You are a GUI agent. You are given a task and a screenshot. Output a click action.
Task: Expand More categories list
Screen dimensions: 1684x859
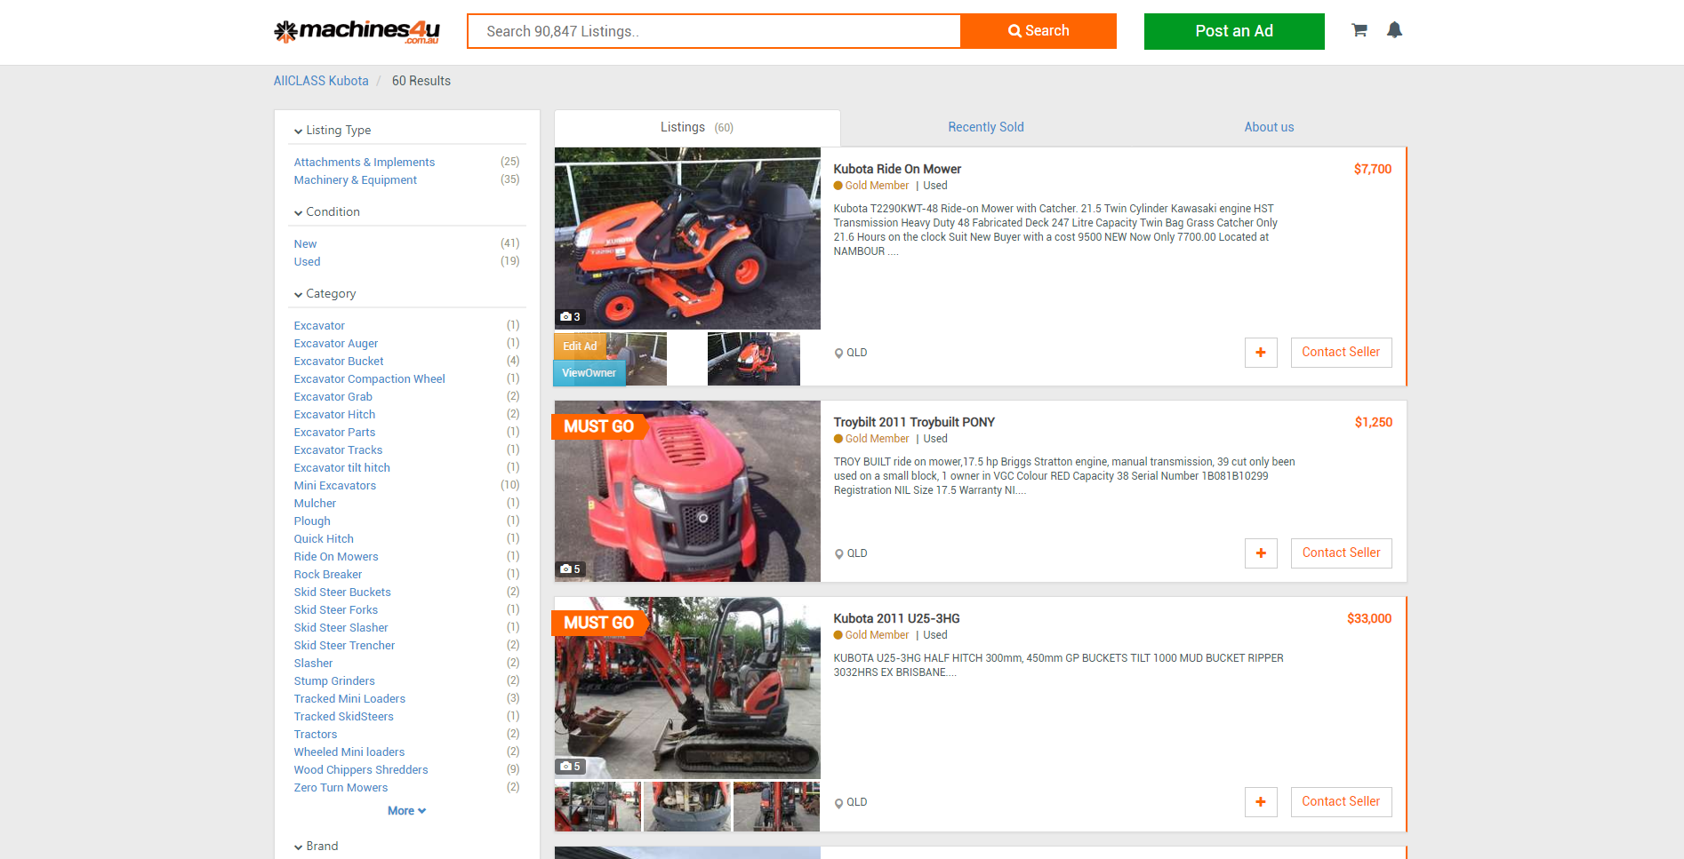point(406,811)
